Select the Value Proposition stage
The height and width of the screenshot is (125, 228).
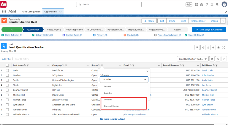tap(75, 30)
